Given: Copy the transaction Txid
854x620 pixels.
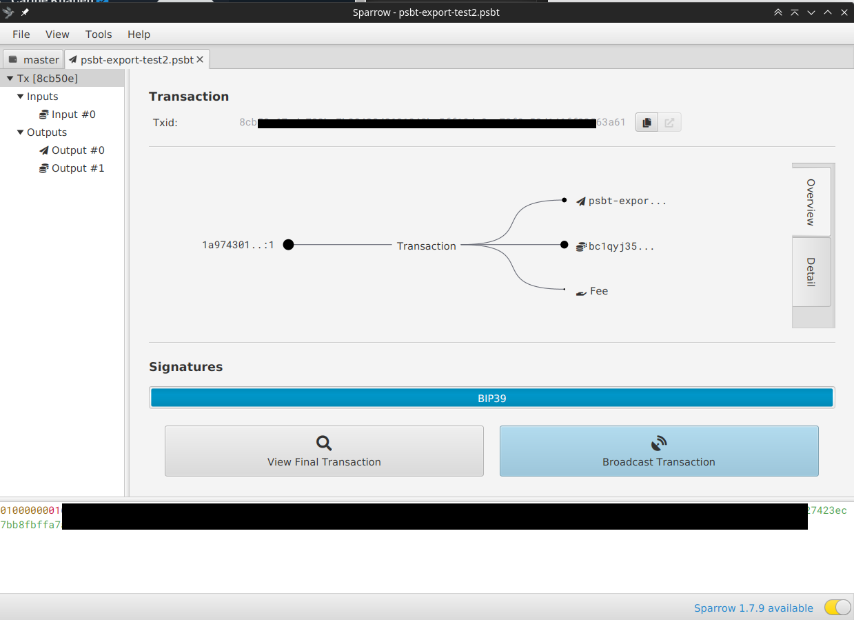Looking at the screenshot, I should pos(646,122).
